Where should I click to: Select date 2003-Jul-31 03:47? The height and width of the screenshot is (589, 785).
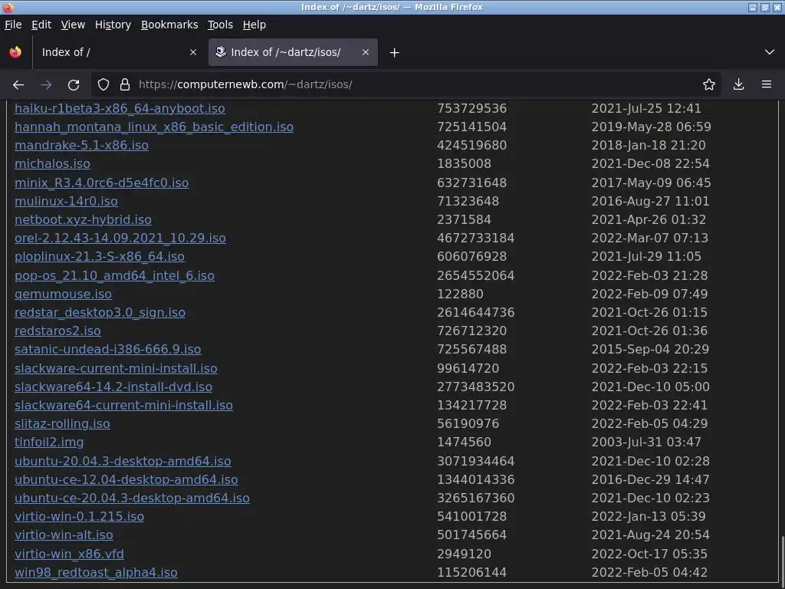pyautogui.click(x=646, y=443)
